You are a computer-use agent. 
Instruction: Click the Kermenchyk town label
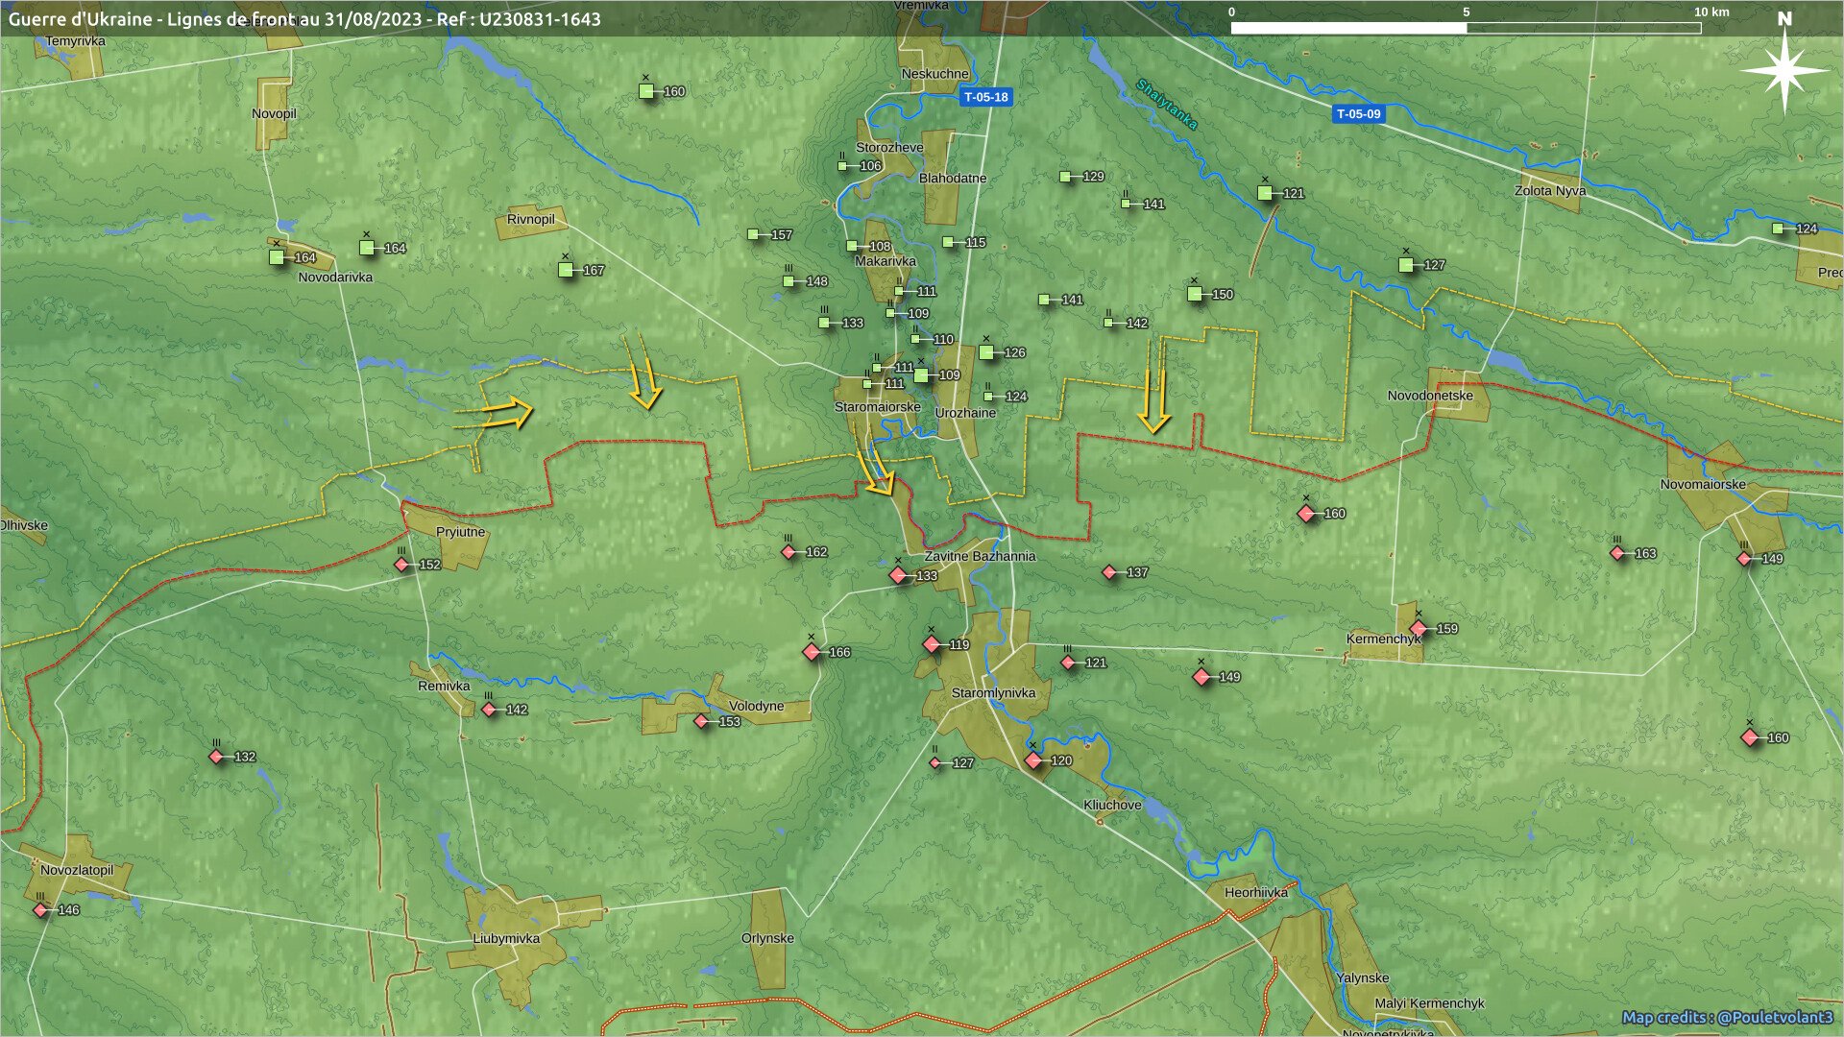coord(1384,639)
